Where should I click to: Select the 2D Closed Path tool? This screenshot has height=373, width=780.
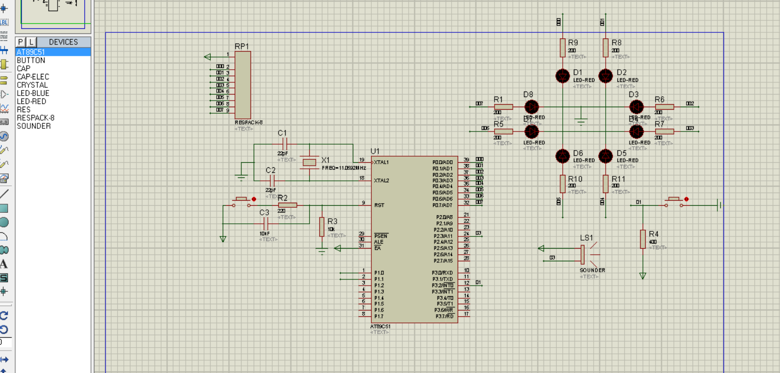tap(4, 250)
